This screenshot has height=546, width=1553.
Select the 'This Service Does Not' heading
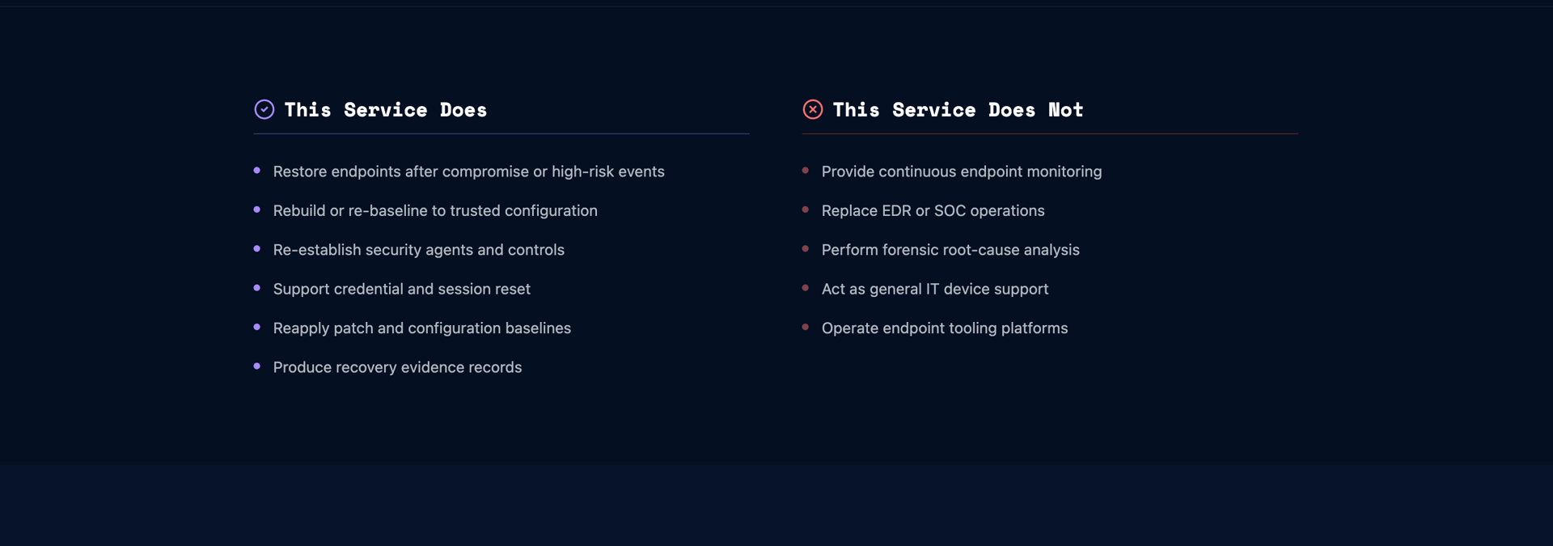click(x=958, y=110)
